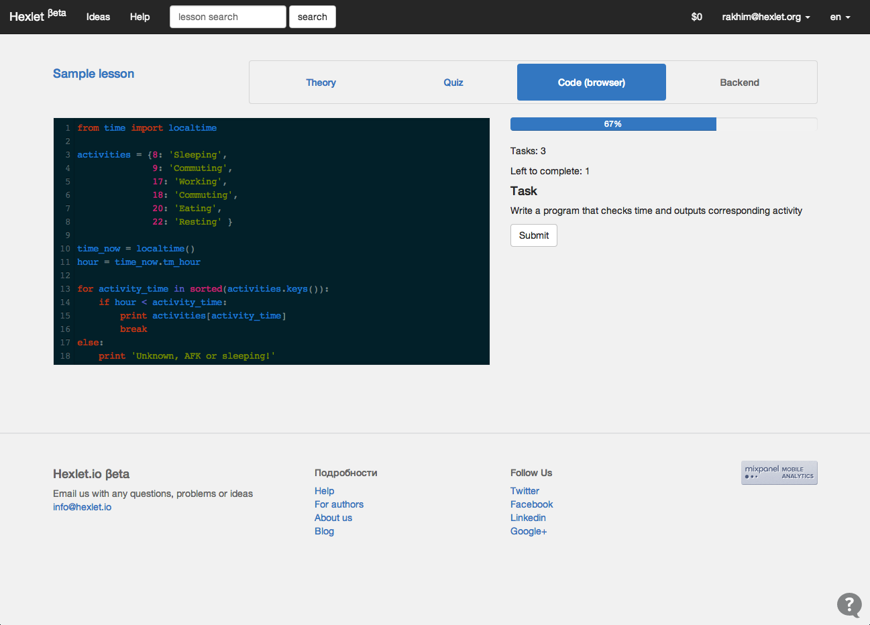Click the 'break' statement in code editor
The width and height of the screenshot is (870, 625).
[x=133, y=329]
